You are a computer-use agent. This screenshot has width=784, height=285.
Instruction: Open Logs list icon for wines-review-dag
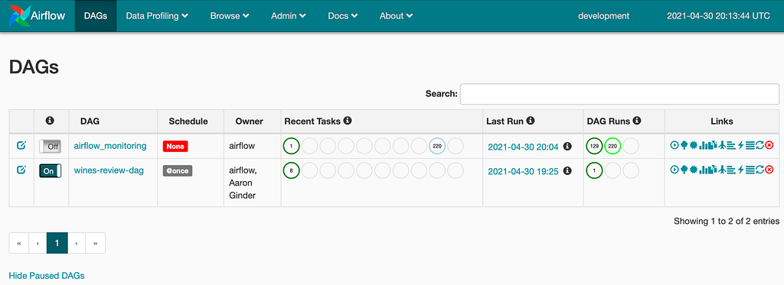pyautogui.click(x=750, y=169)
